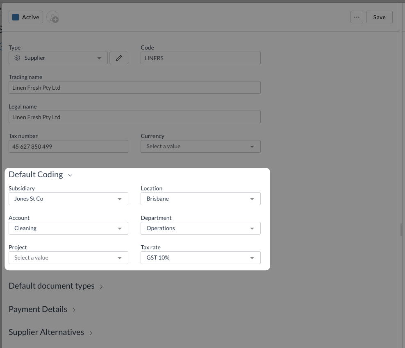
Task: Open the three-dots more options menu
Action: (357, 17)
